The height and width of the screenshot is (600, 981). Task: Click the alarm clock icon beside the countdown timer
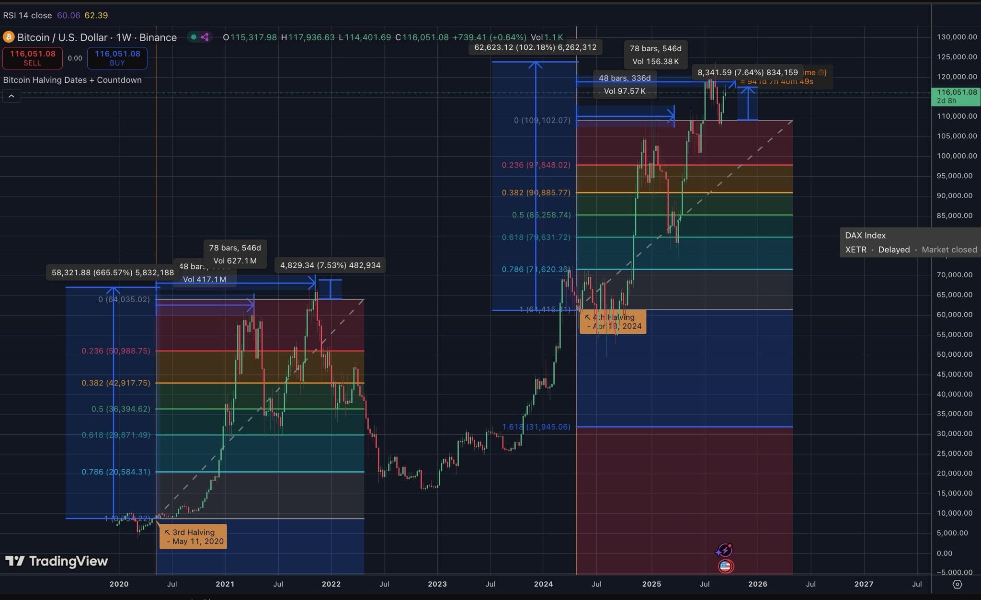point(821,72)
